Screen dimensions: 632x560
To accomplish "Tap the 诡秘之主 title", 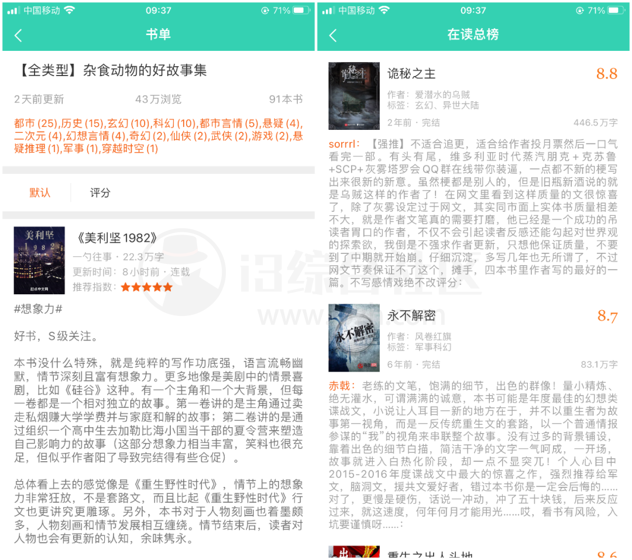I will (411, 73).
